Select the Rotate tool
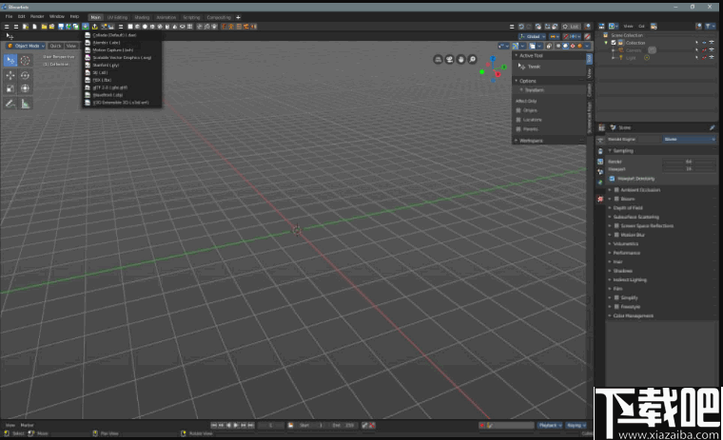 pyautogui.click(x=25, y=75)
